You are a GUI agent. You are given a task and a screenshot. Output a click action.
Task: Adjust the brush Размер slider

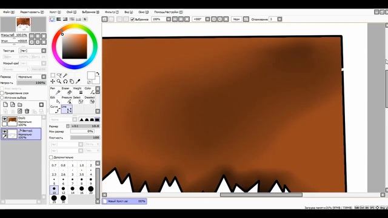tap(85, 126)
